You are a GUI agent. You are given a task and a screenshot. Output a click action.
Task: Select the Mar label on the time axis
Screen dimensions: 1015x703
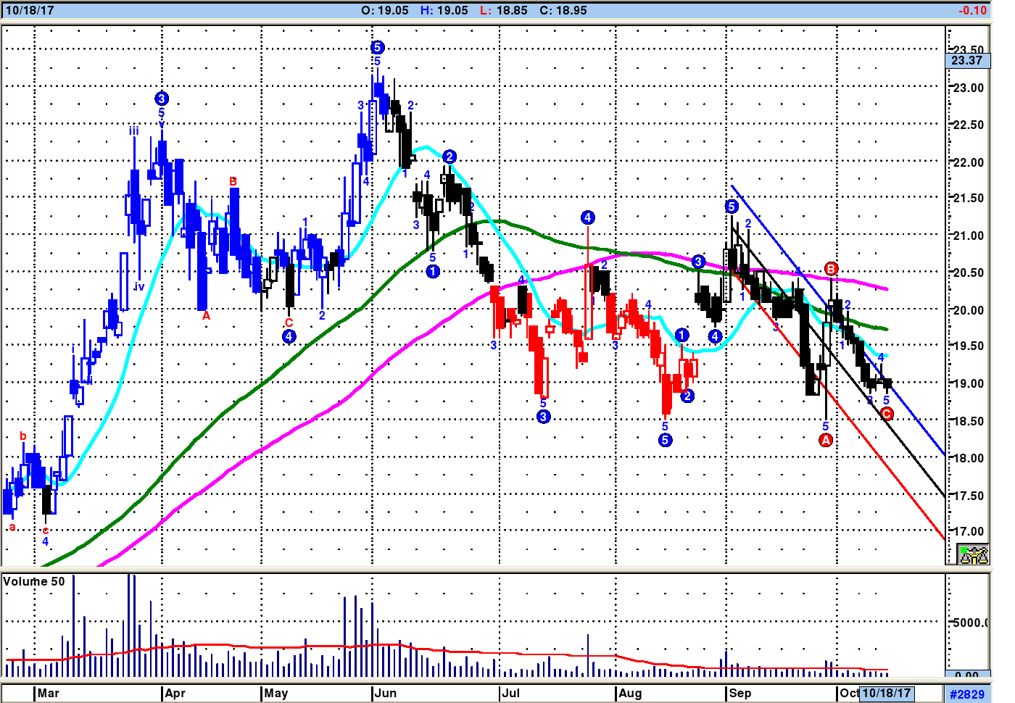coord(49,693)
